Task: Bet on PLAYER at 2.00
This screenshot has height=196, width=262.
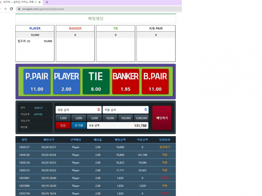Action: click(67, 82)
